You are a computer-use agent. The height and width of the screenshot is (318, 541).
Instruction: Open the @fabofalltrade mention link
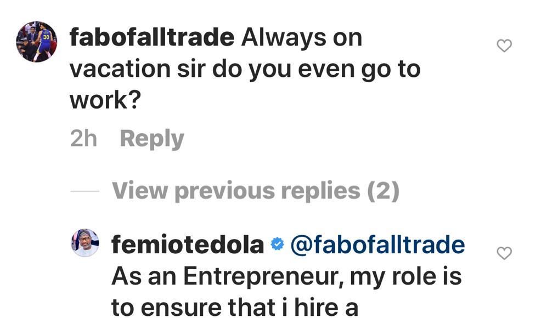pyautogui.click(x=377, y=245)
